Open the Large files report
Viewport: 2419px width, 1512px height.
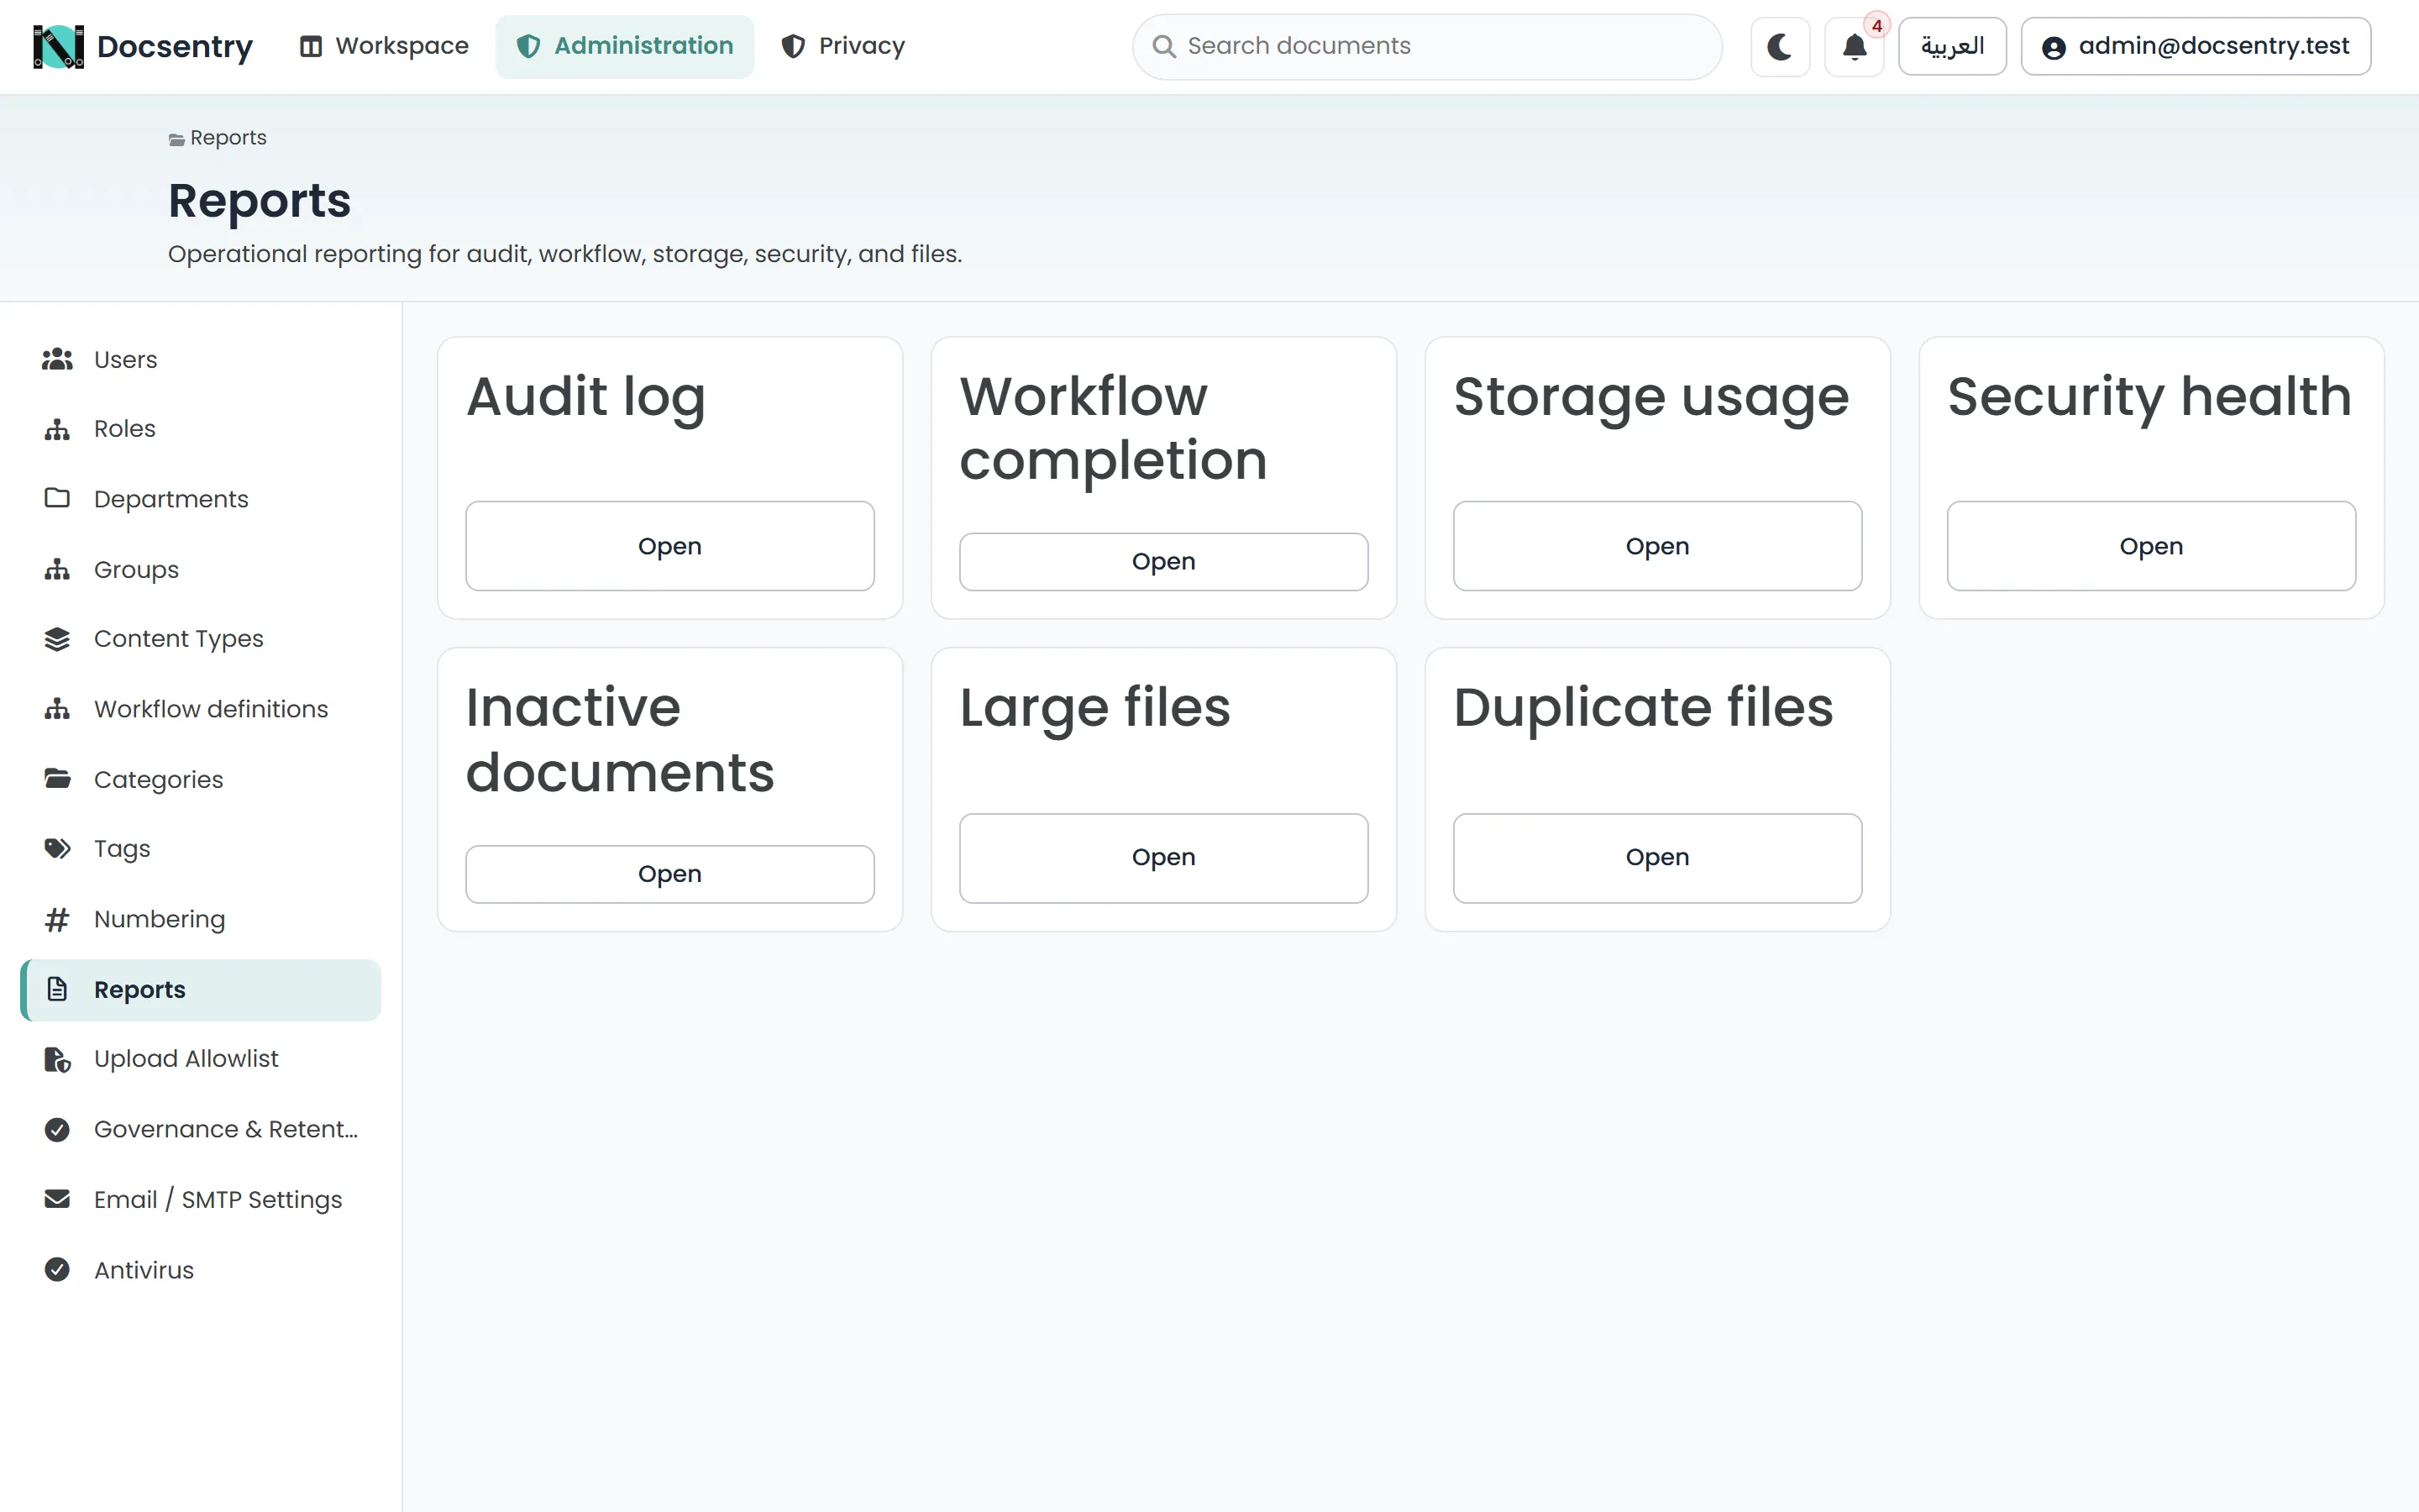point(1163,858)
